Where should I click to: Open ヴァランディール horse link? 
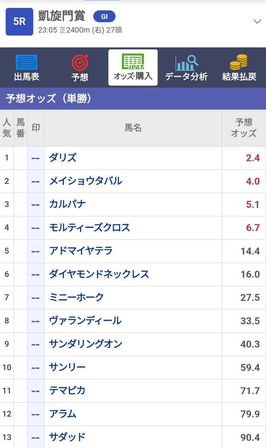click(85, 320)
